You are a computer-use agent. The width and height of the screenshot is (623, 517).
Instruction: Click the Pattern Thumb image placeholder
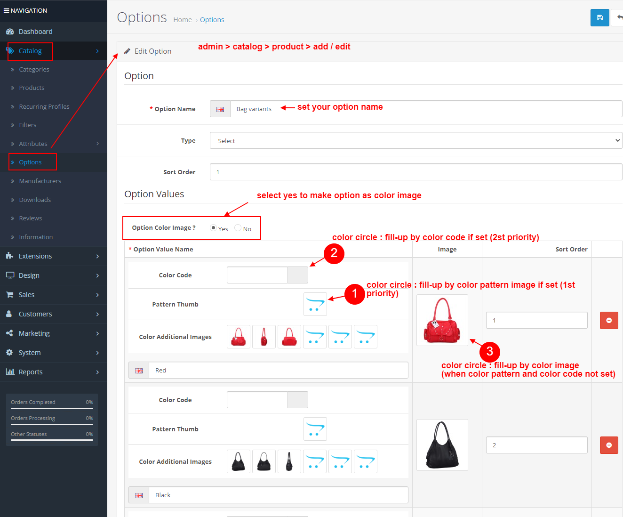point(315,304)
